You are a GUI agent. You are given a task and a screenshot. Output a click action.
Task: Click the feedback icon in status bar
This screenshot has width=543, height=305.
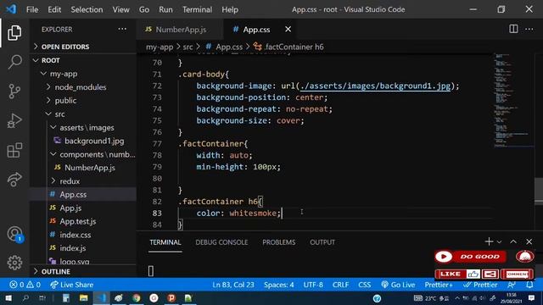(511, 285)
